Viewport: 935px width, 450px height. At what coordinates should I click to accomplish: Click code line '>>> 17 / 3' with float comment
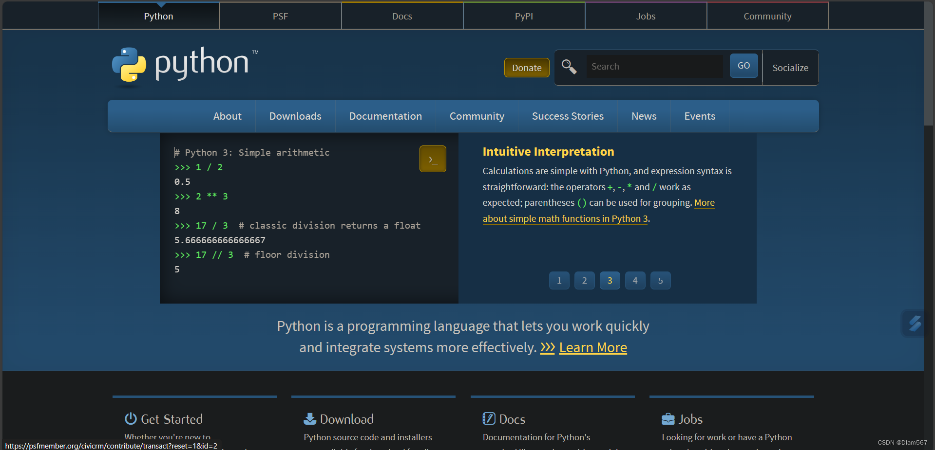[297, 225]
